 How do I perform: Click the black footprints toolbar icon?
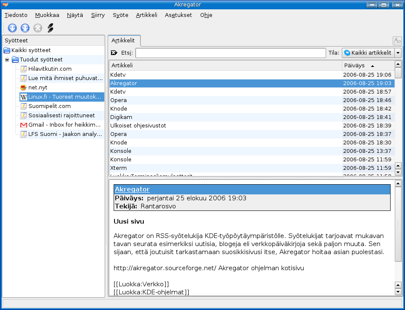50,28
